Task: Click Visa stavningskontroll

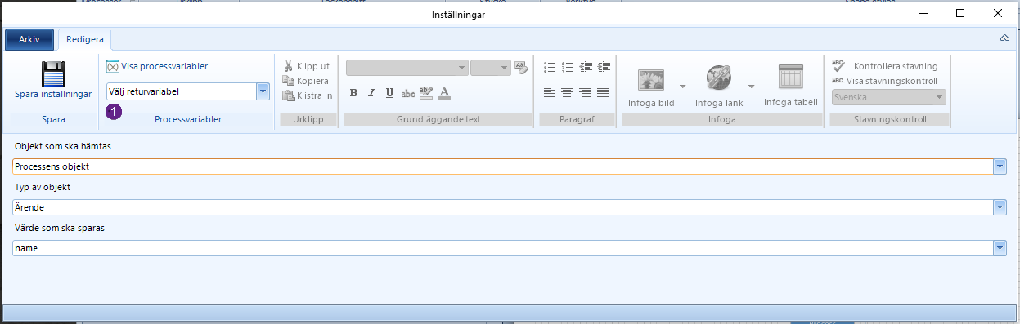Action: (884, 81)
